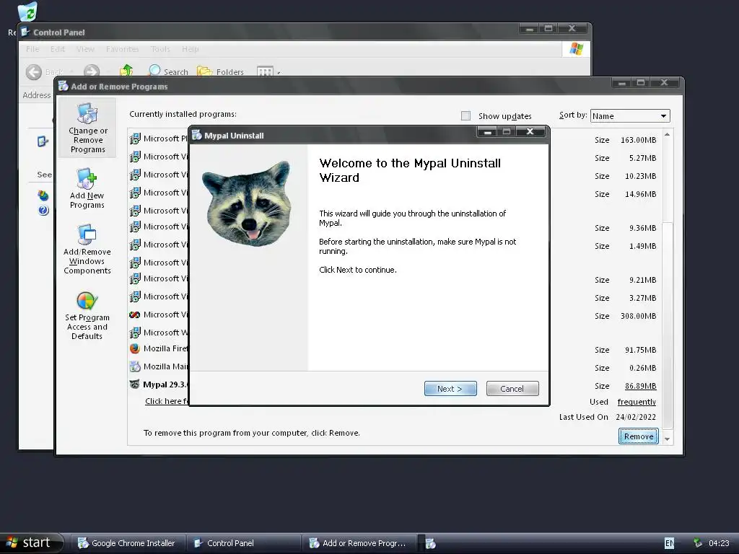
Task: Click Folders in Control Panel toolbar
Action: [x=220, y=71]
